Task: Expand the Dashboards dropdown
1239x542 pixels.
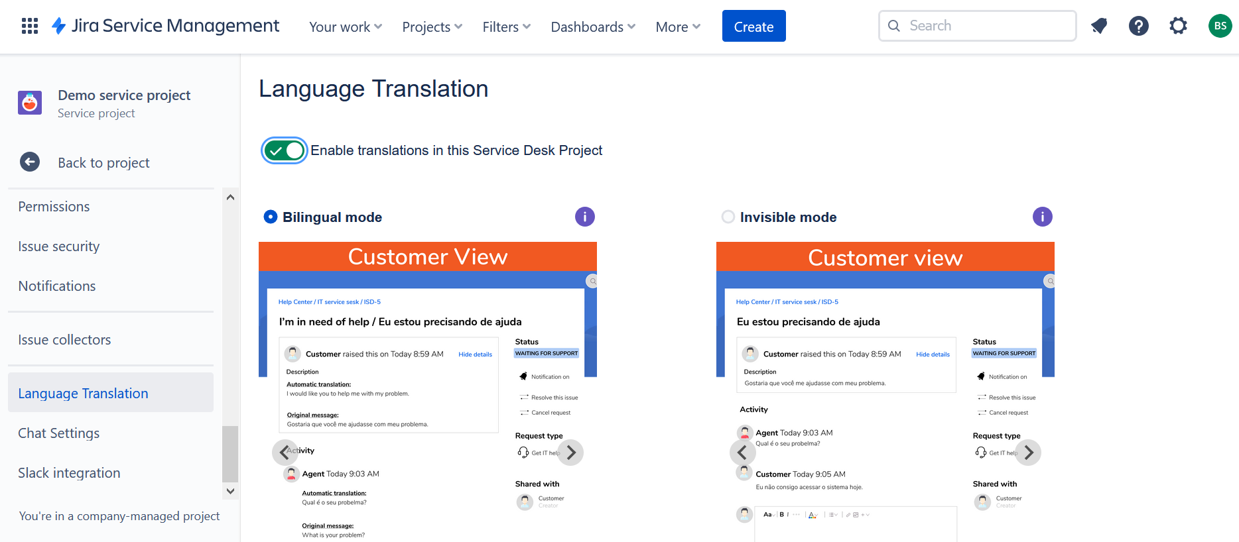Action: (x=593, y=27)
